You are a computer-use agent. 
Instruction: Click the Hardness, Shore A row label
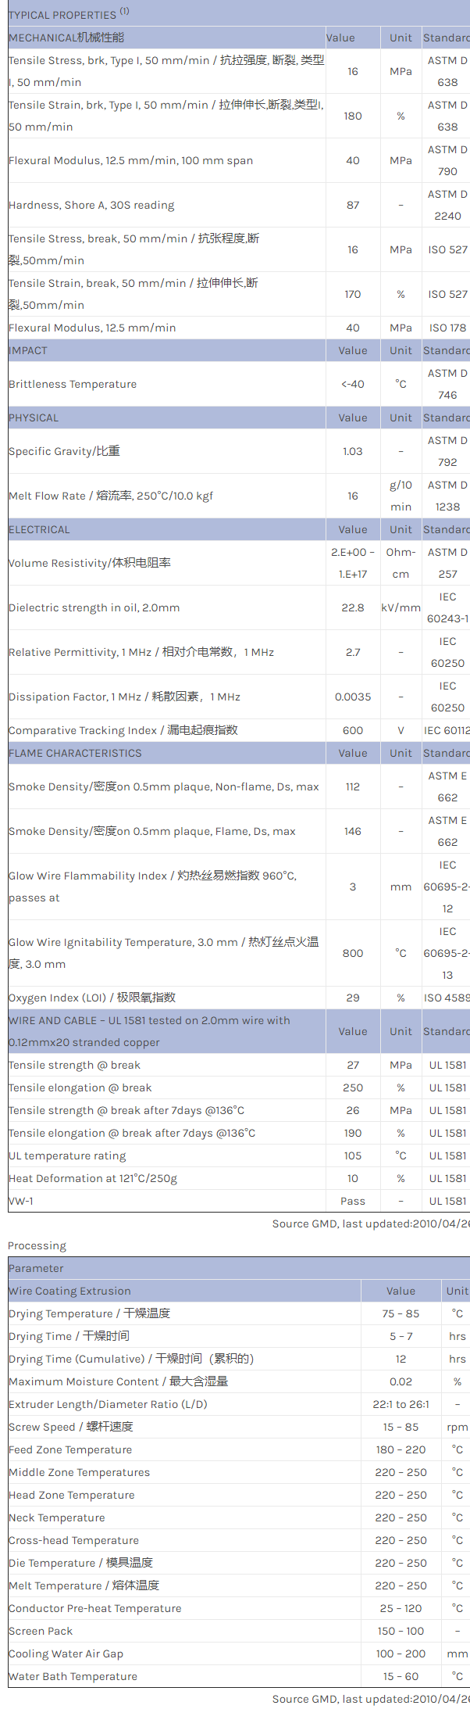tap(91, 205)
